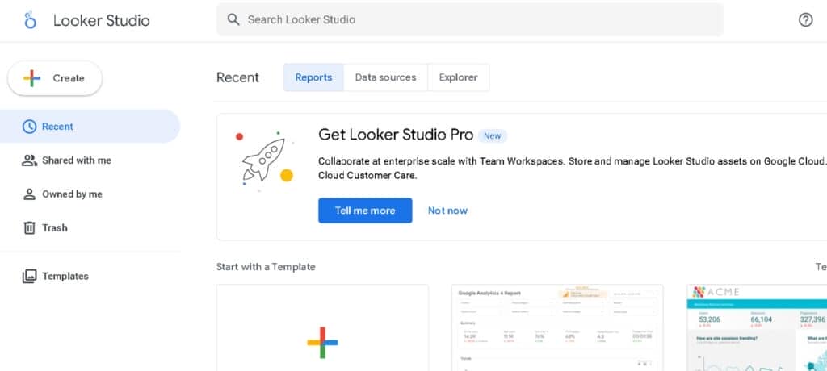
Task: Focus the Search Looker Studio field
Action: point(476,19)
